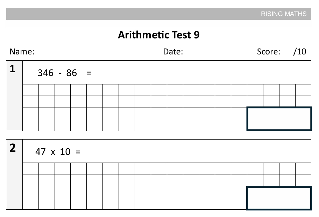Click the Date: label
The image size is (319, 217).
click(173, 52)
